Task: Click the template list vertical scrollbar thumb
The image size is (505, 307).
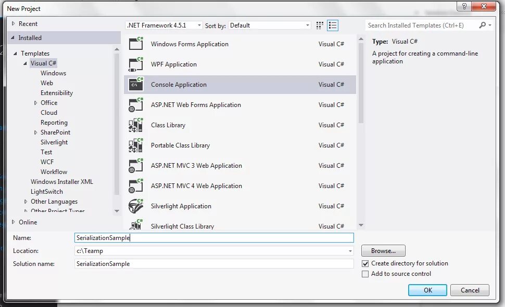Action: (361, 83)
